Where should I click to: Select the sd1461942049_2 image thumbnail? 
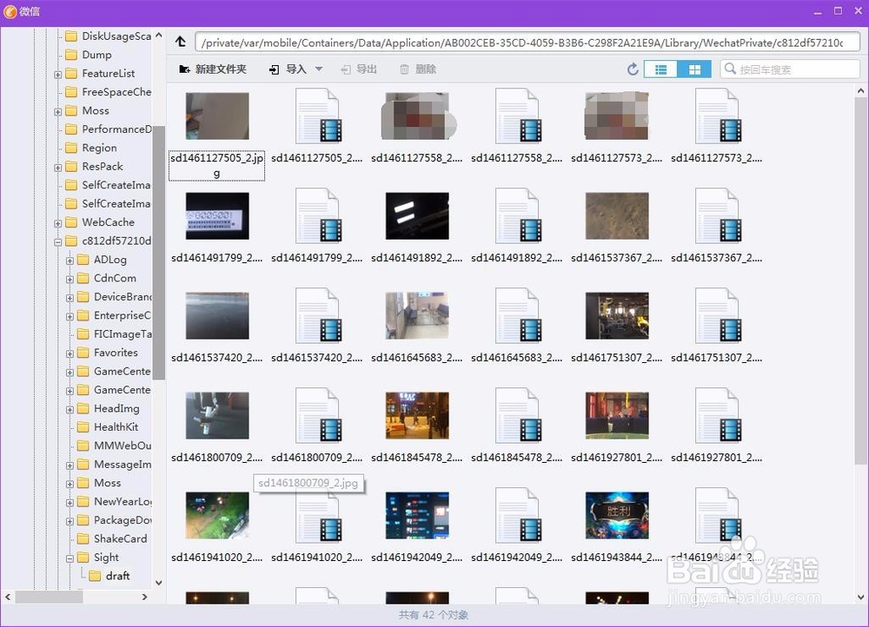(417, 515)
